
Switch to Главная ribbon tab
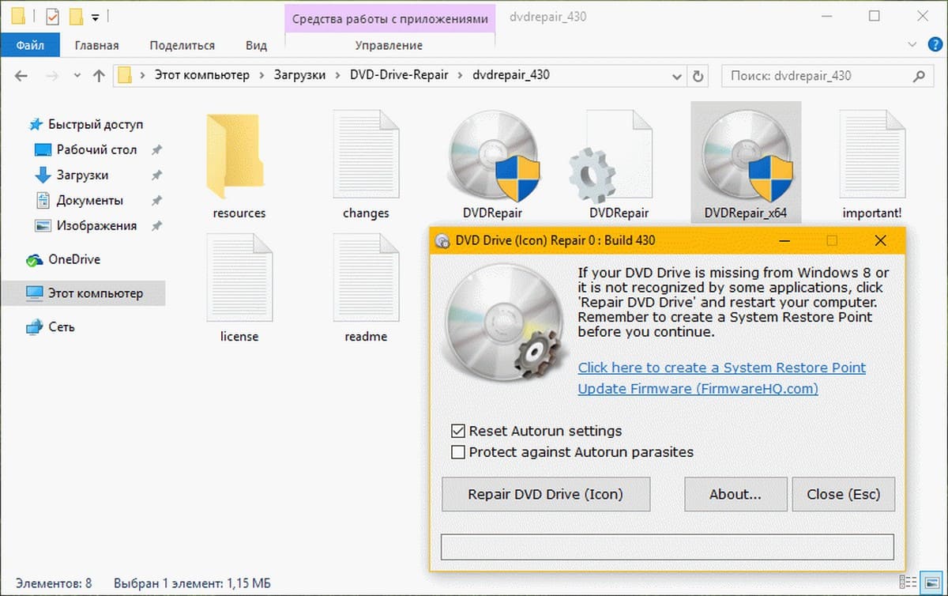pyautogui.click(x=97, y=45)
